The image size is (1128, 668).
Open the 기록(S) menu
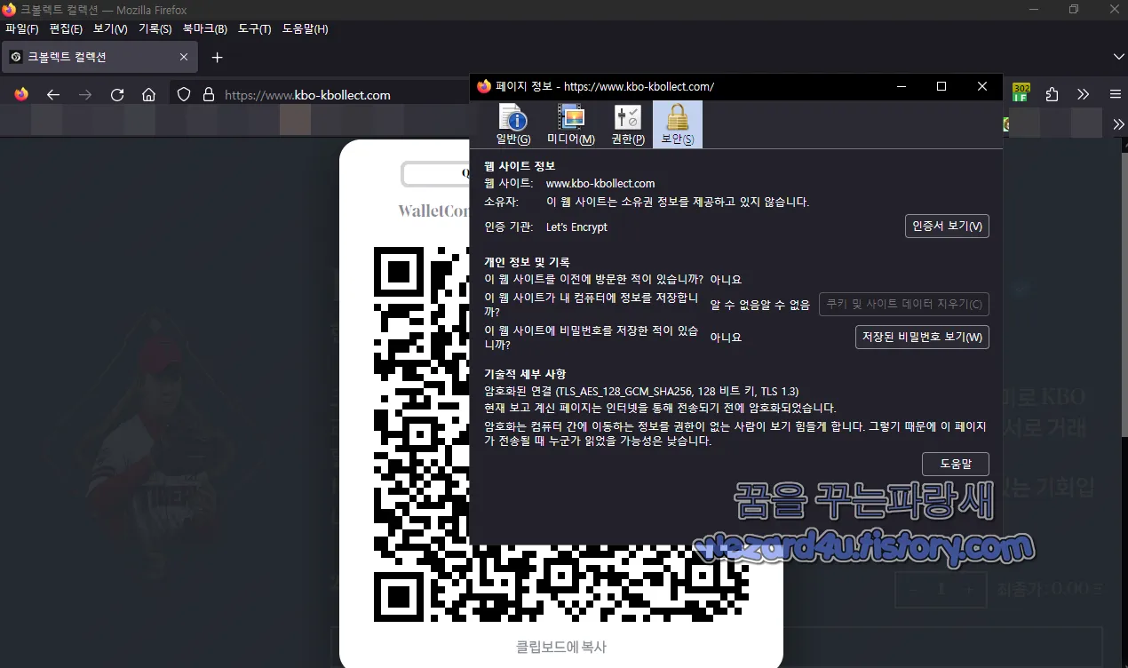tap(155, 29)
